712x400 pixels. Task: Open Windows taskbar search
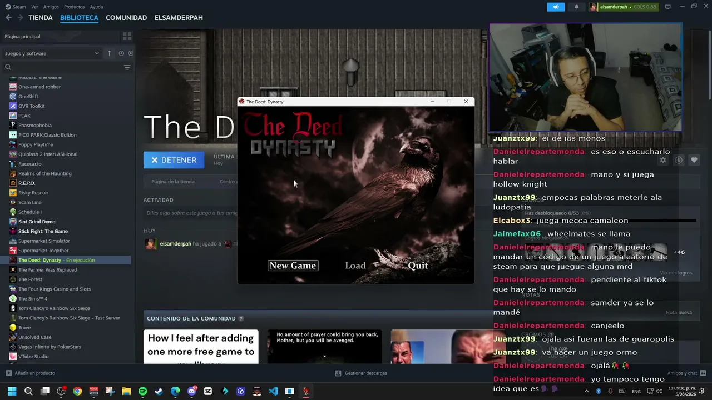tap(28, 391)
